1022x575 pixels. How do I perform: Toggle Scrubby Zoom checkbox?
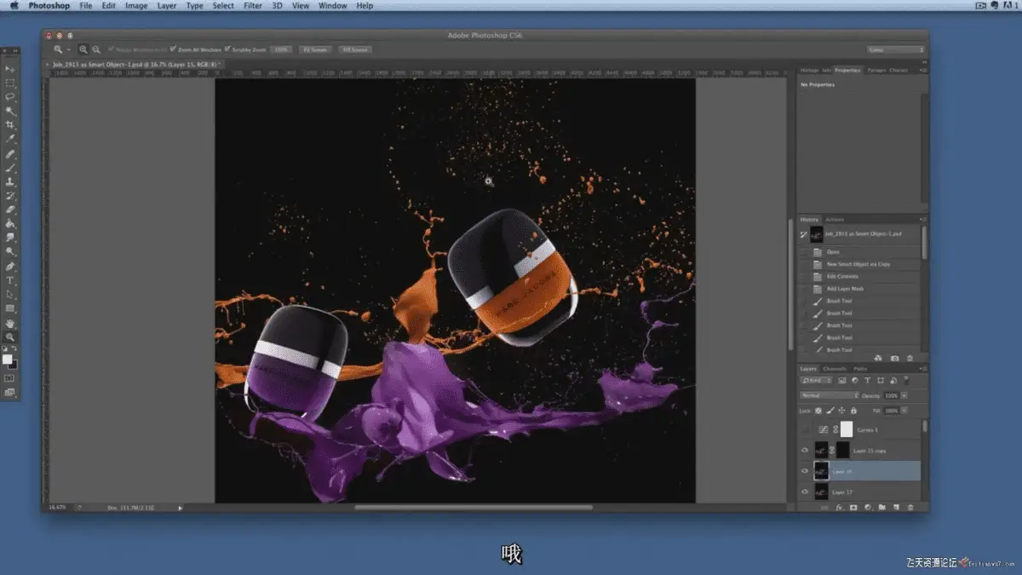coord(227,49)
